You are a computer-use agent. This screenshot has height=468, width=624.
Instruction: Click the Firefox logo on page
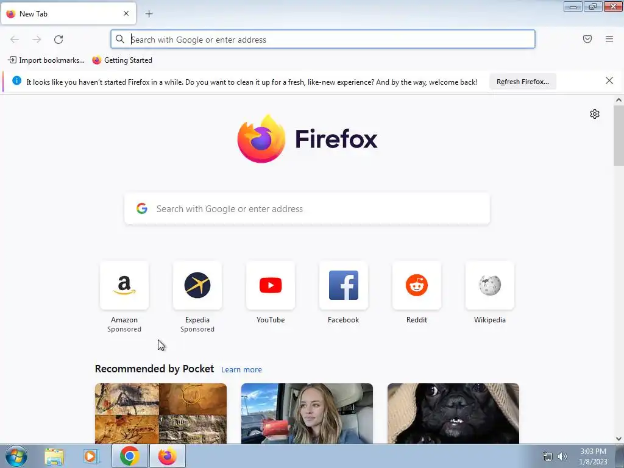(307, 139)
